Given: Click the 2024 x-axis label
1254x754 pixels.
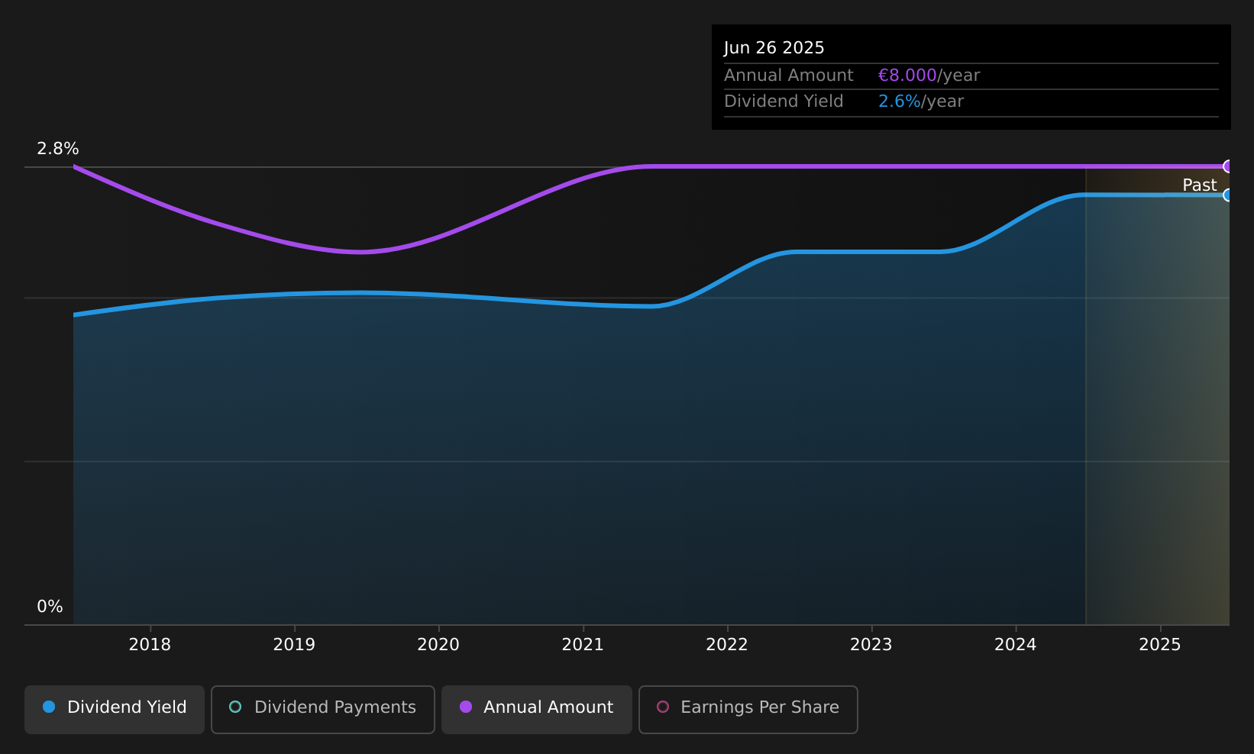Looking at the screenshot, I should (1016, 645).
